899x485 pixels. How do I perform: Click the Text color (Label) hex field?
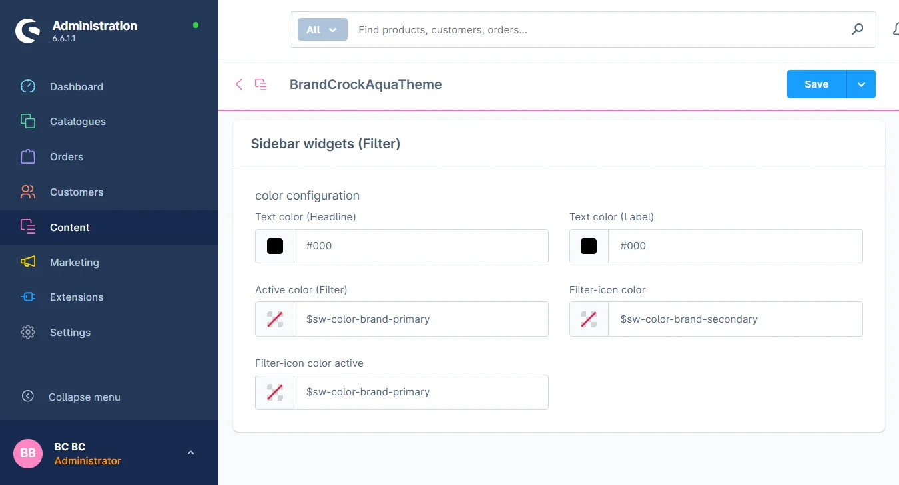coord(735,246)
